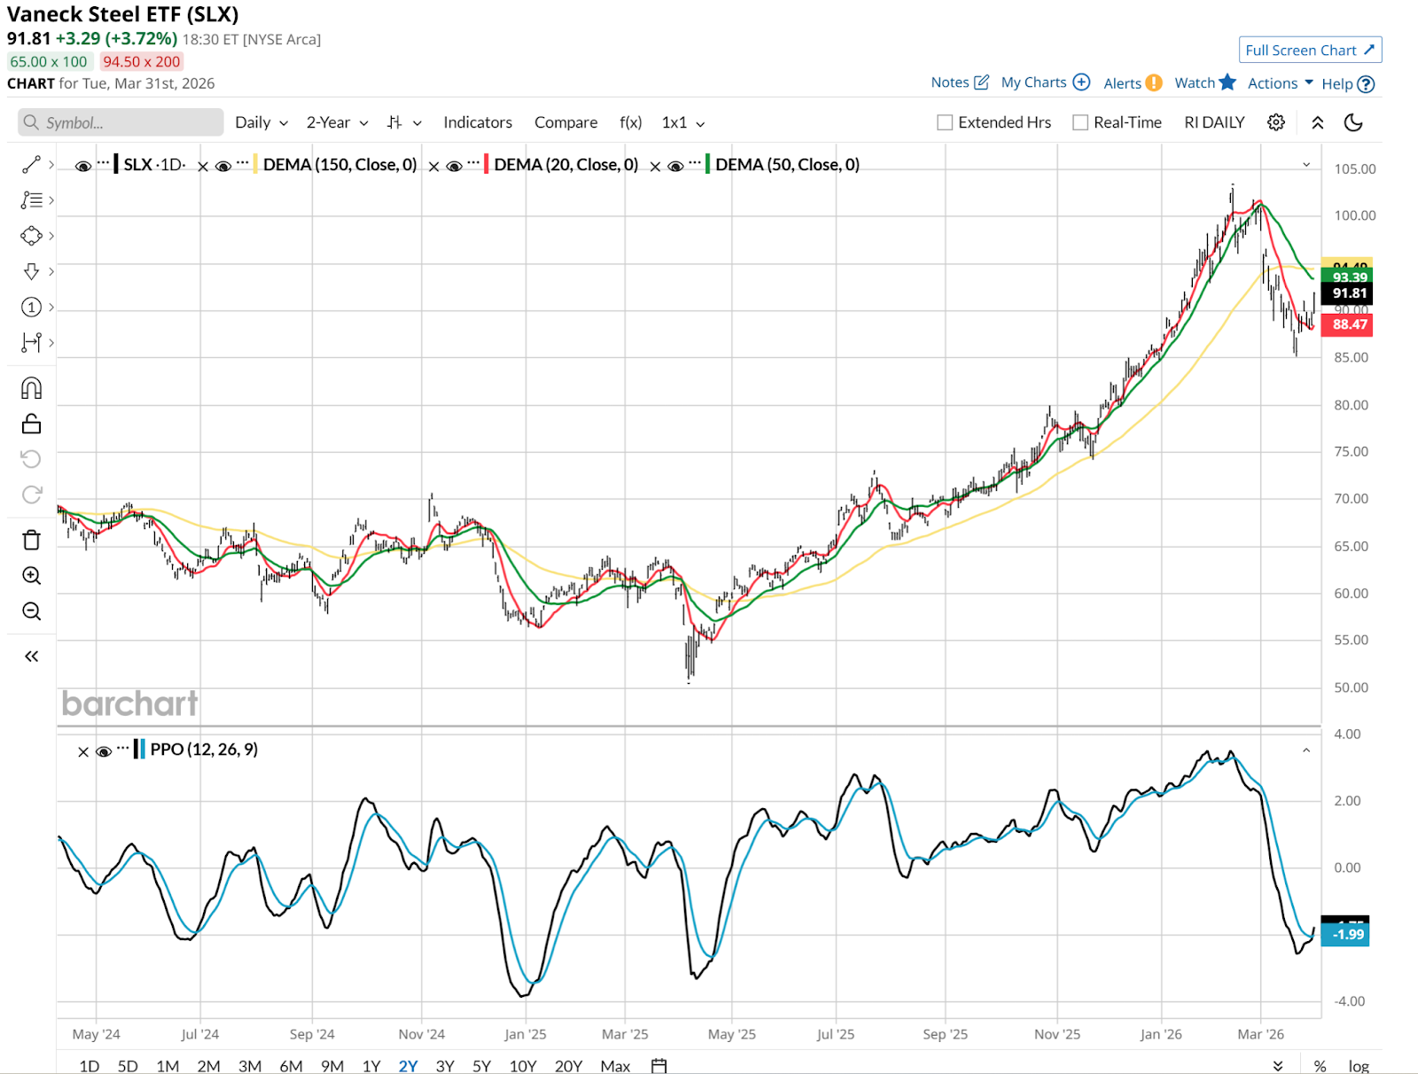The image size is (1418, 1074).
Task: Open chart settings gear icon
Action: point(1275,122)
